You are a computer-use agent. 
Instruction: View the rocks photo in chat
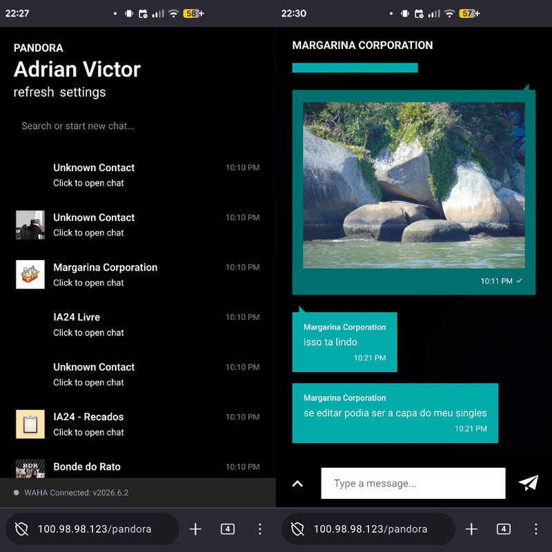(x=413, y=185)
